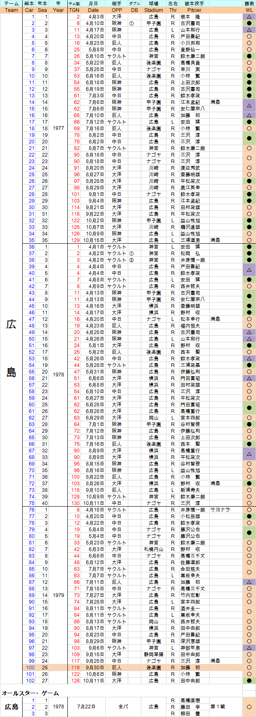Select pitcher name '根本 隆'
The width and height of the screenshot is (256, 717).
[190, 17]
